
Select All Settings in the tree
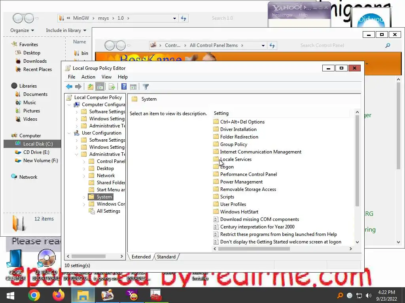(108, 211)
